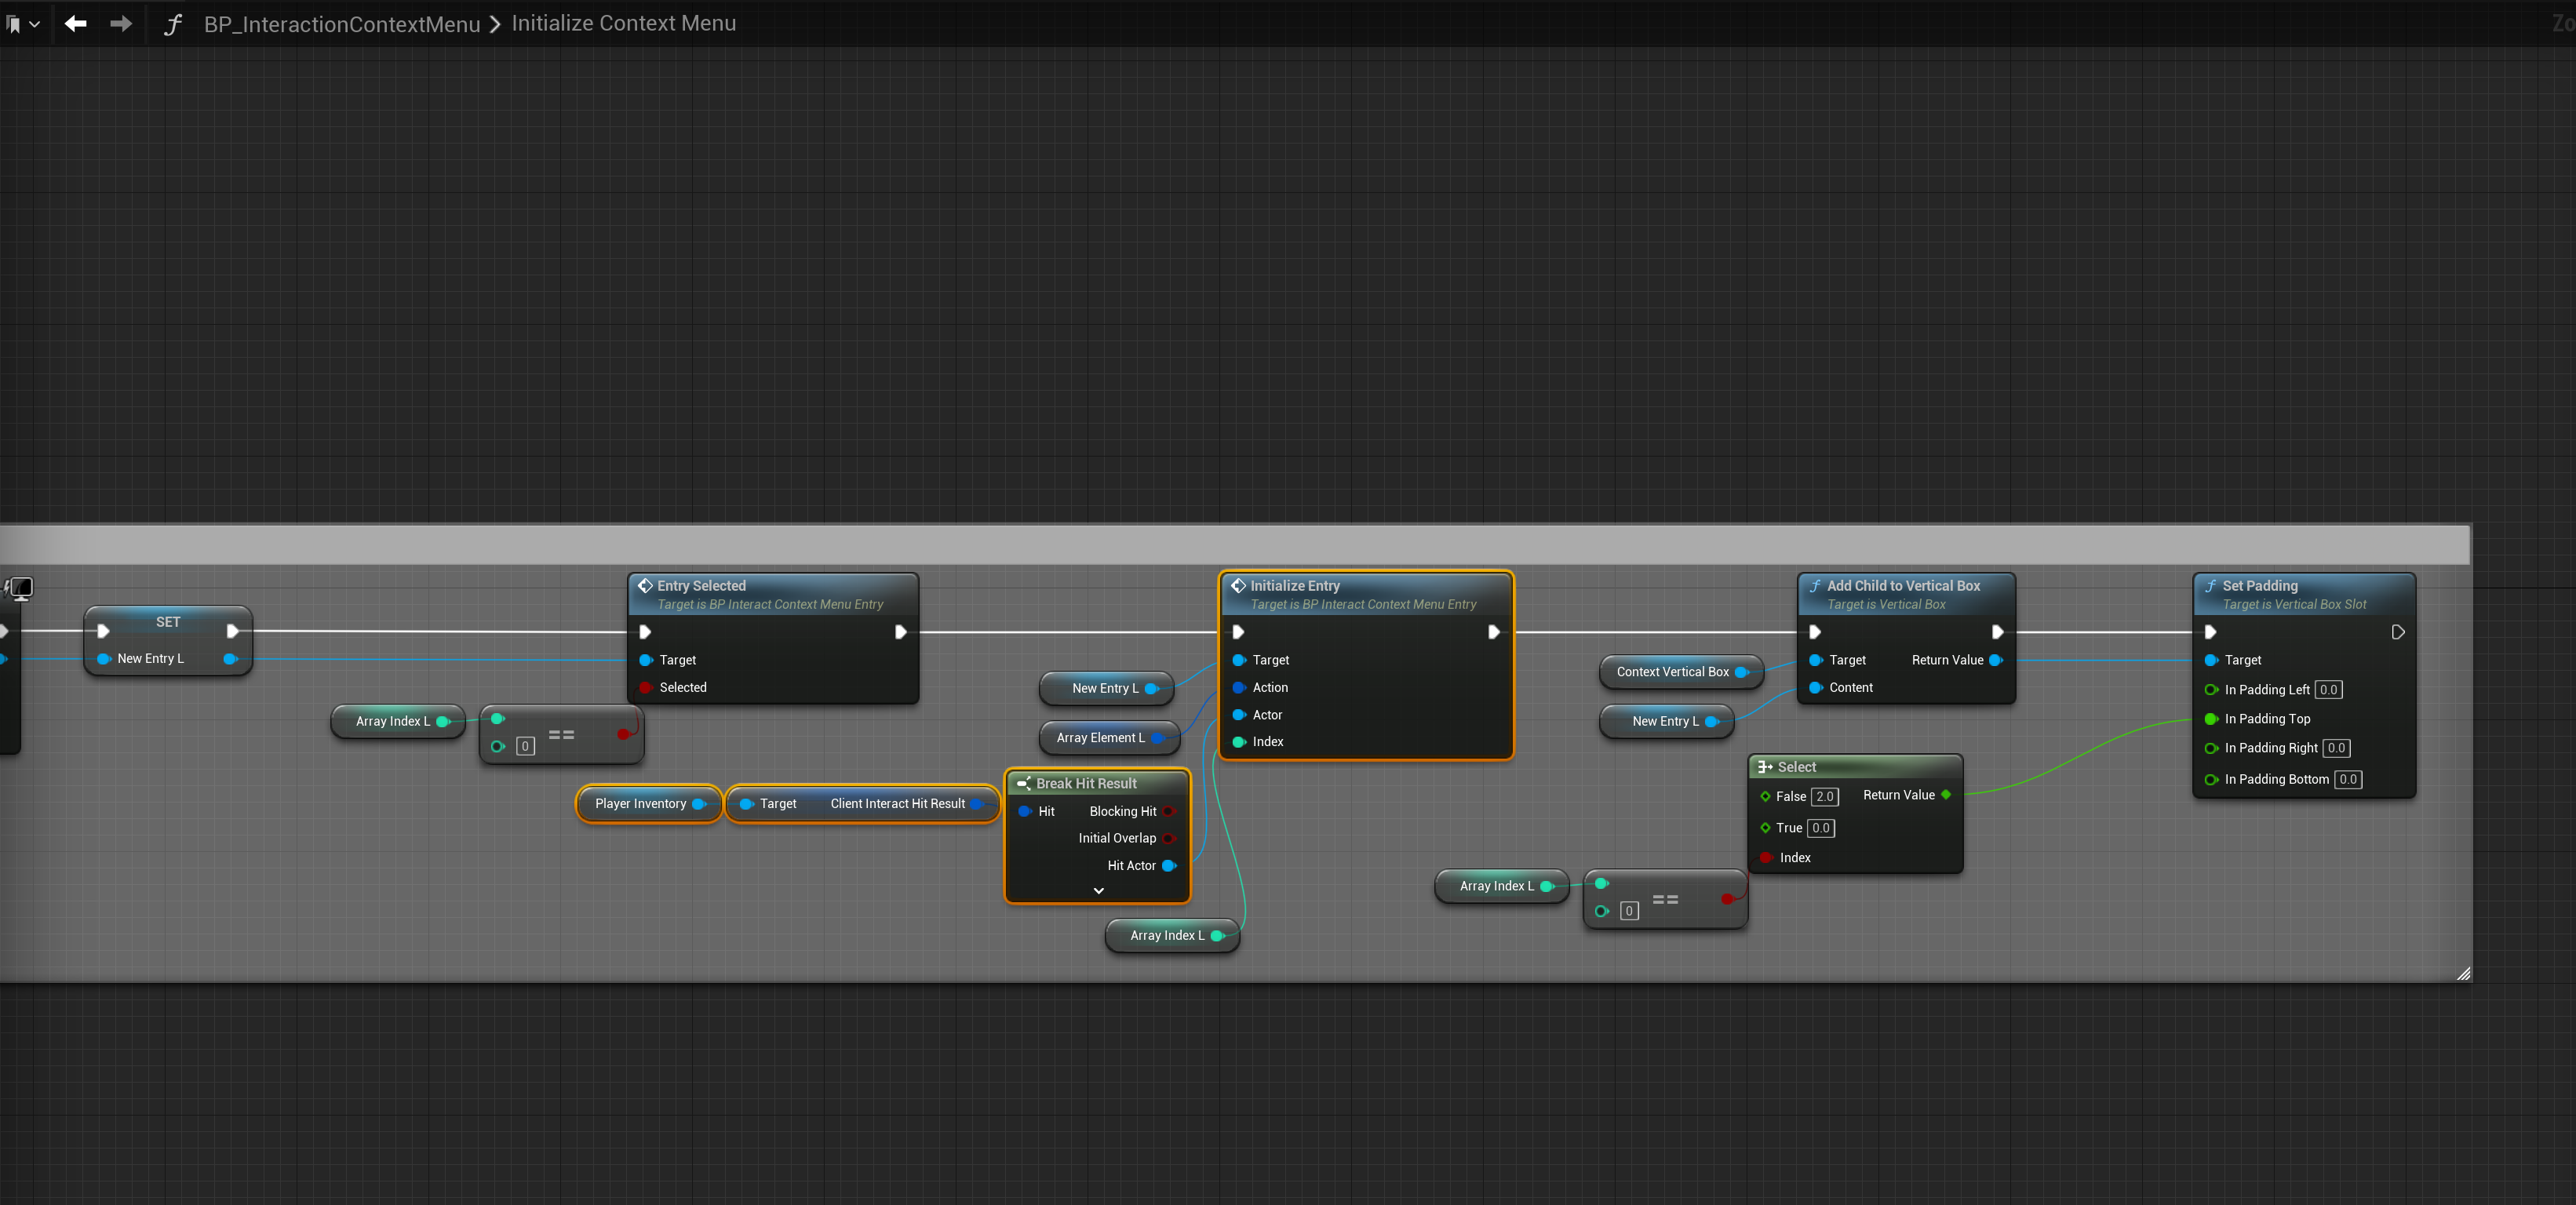Screen dimensions: 2576x1205
Task: Click the Entry Selected node header icon
Action: (x=645, y=585)
